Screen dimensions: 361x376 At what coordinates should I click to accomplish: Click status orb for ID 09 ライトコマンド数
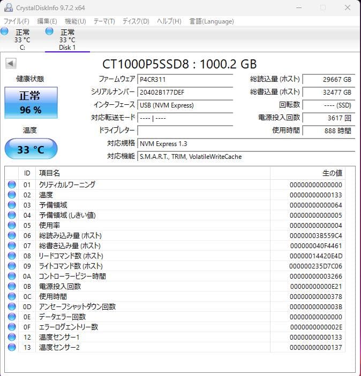12,266
